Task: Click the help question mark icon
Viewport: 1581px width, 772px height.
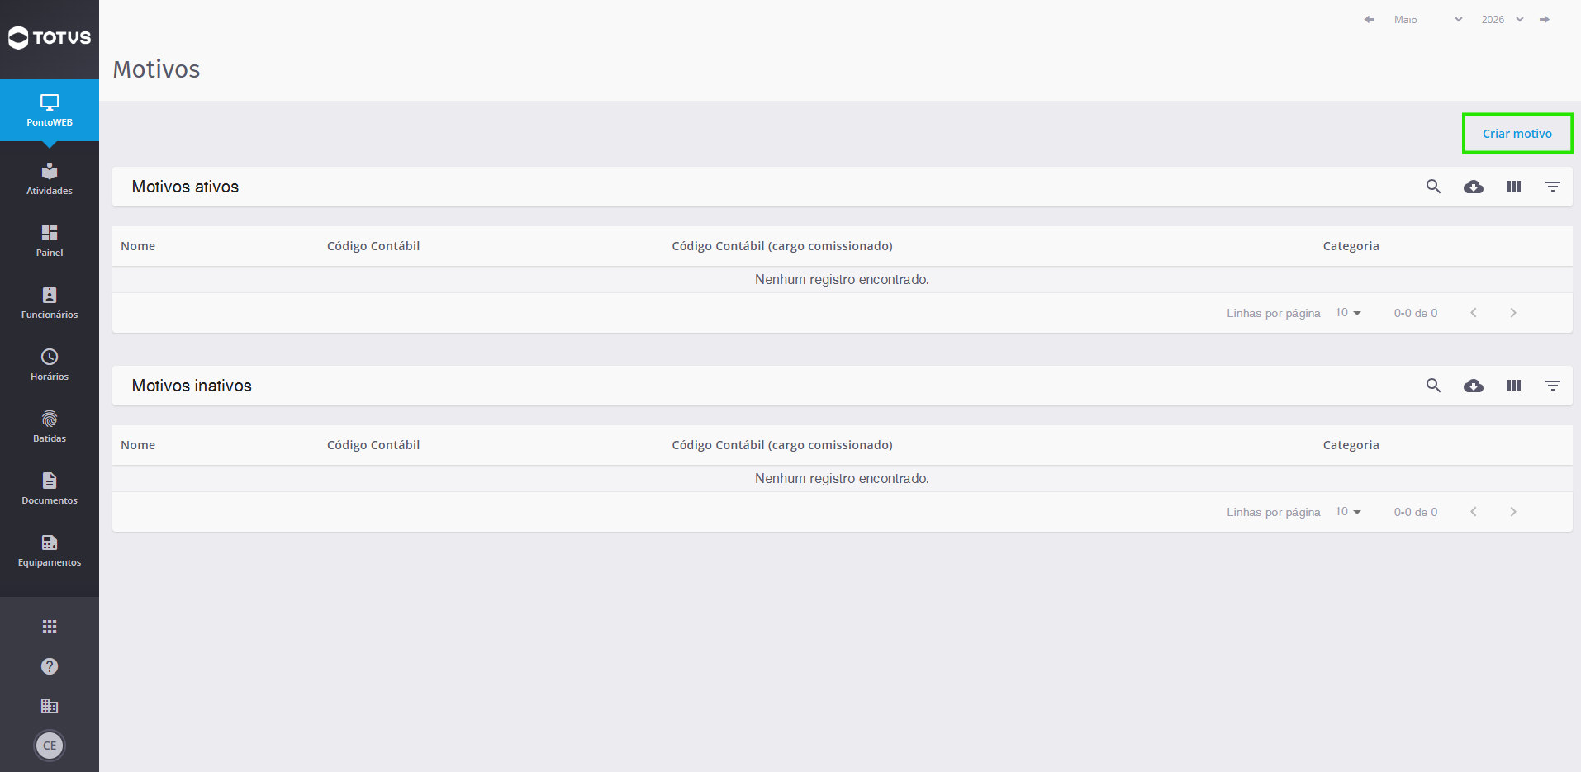Action: coord(50,666)
